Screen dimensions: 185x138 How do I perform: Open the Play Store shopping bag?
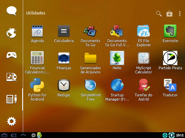169,13
